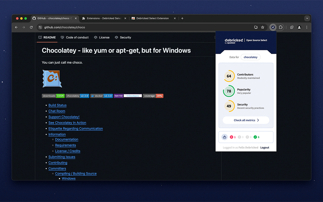
Task: Open the Chat Room link
Action: [x=57, y=111]
